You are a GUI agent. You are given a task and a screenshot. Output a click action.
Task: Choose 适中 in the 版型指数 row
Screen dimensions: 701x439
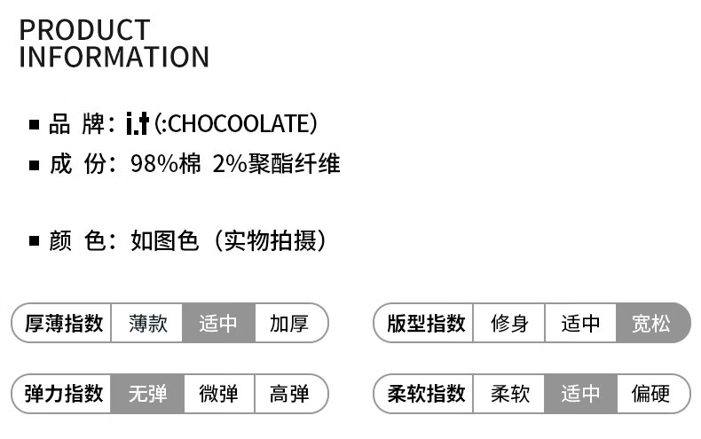click(580, 323)
